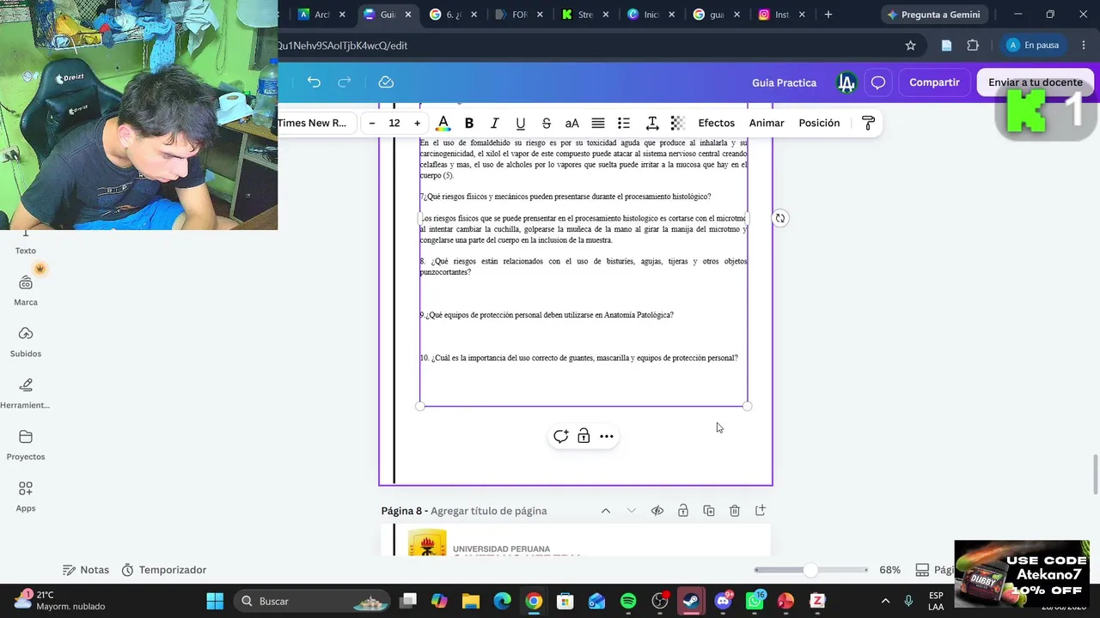Screen dimensions: 1100x618
Task: Click the zoom slider handle
Action: click(810, 570)
